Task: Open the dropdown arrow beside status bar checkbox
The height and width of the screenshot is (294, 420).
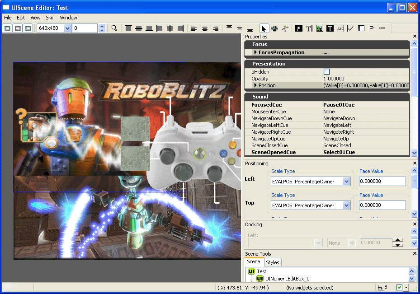Action: pyautogui.click(x=406, y=288)
